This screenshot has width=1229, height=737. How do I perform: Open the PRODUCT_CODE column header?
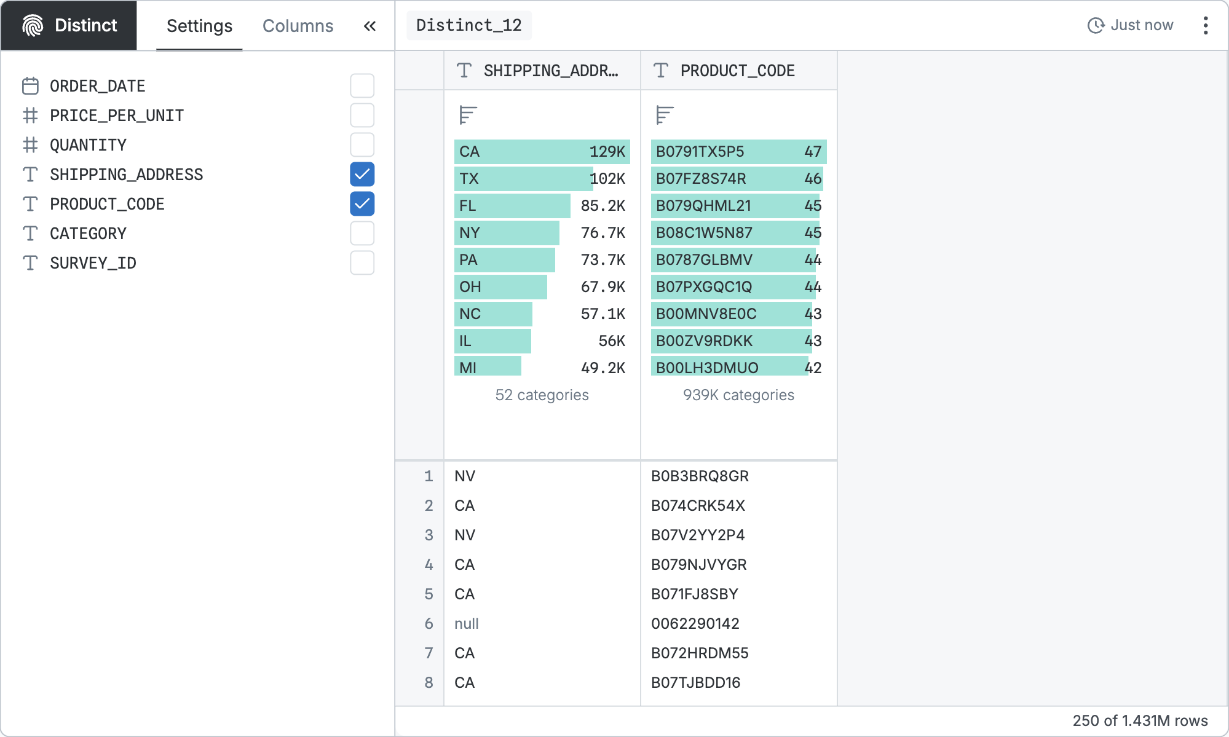tap(737, 71)
